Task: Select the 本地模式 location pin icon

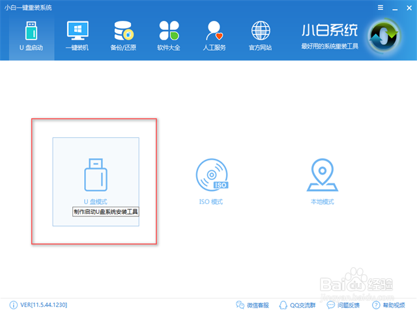Action: point(323,175)
